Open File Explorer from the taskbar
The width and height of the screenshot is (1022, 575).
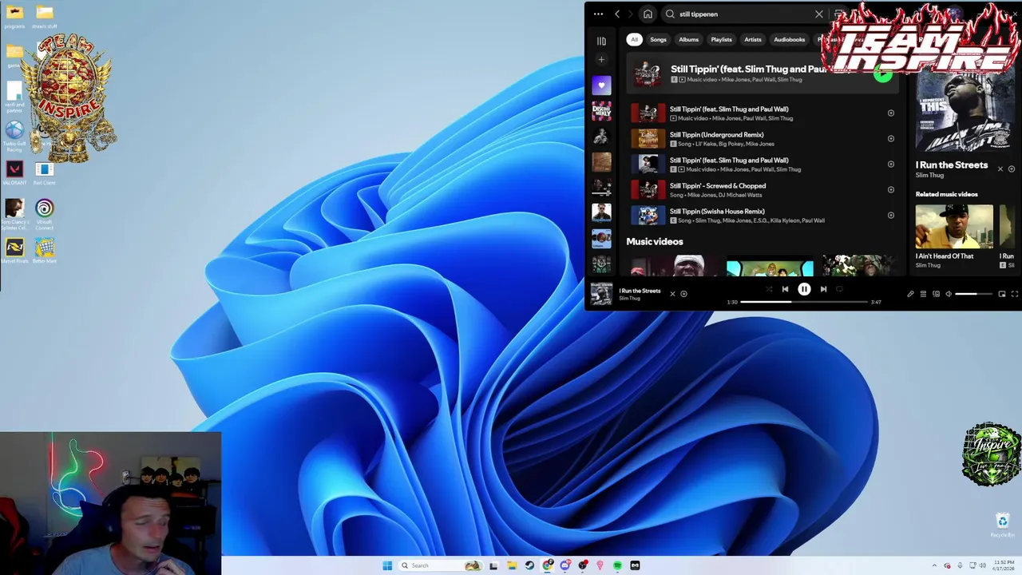[511, 565]
